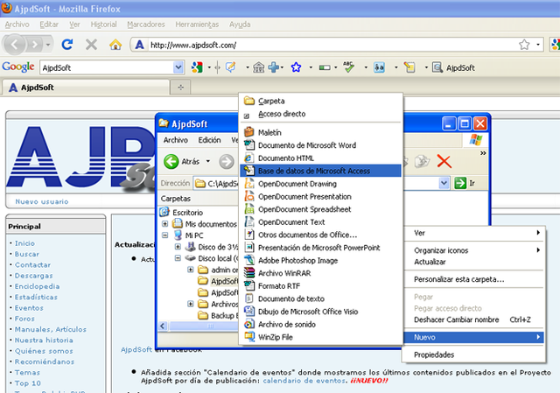
Task: Expand the Archivos folder tree node
Action: (191, 304)
